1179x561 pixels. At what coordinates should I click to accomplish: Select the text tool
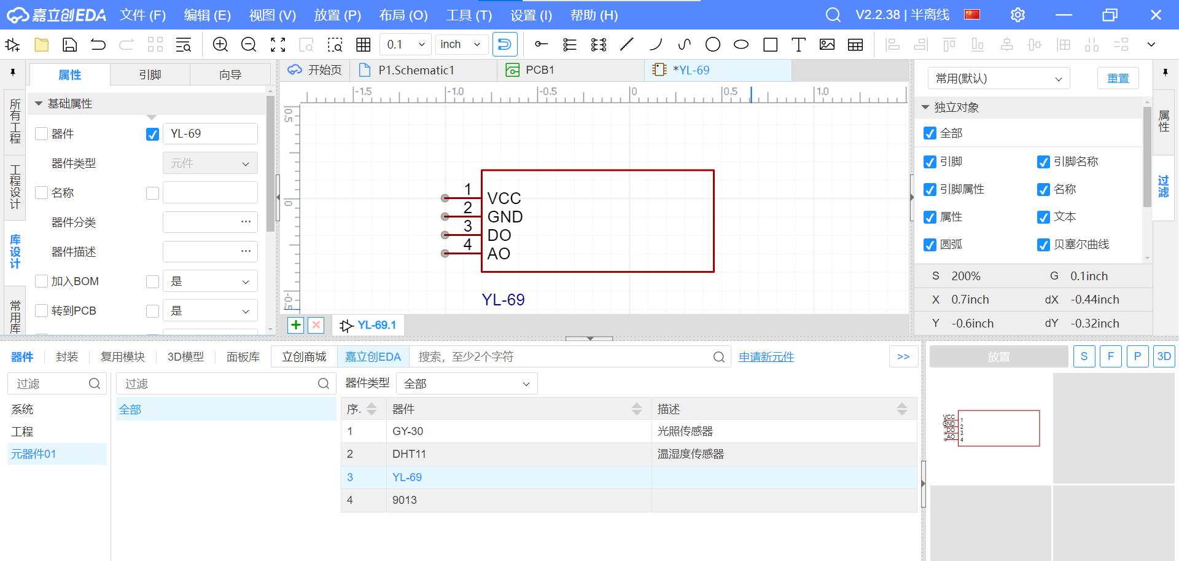coord(798,44)
